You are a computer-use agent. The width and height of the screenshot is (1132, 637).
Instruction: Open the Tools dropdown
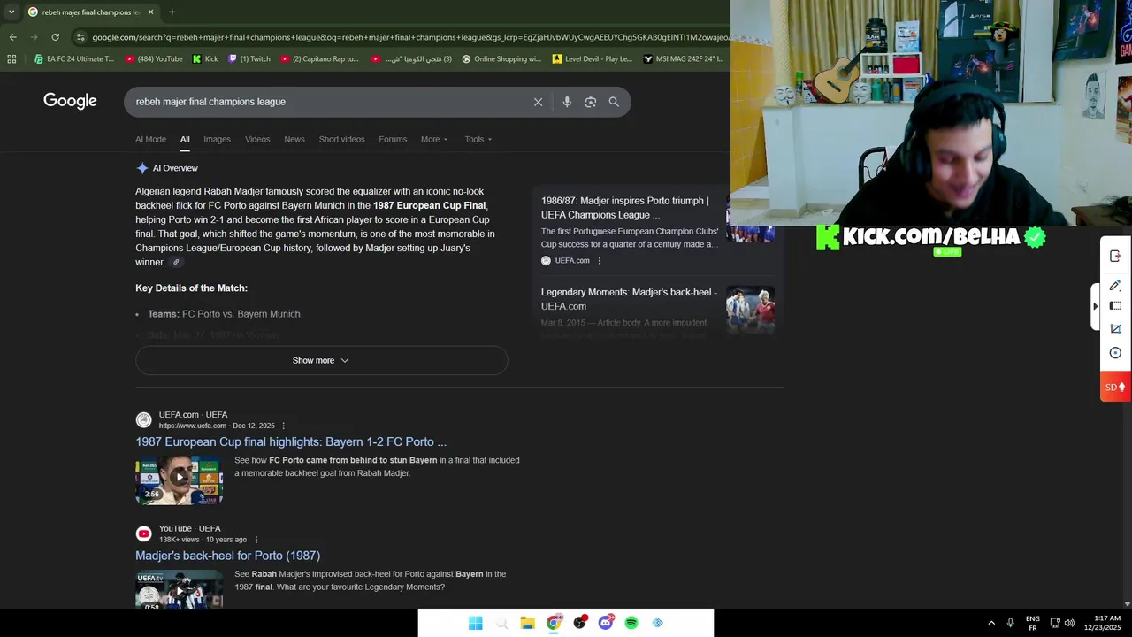click(478, 139)
